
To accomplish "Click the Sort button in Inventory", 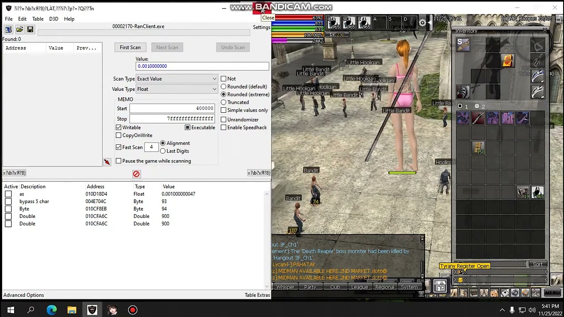I will pos(538,265).
